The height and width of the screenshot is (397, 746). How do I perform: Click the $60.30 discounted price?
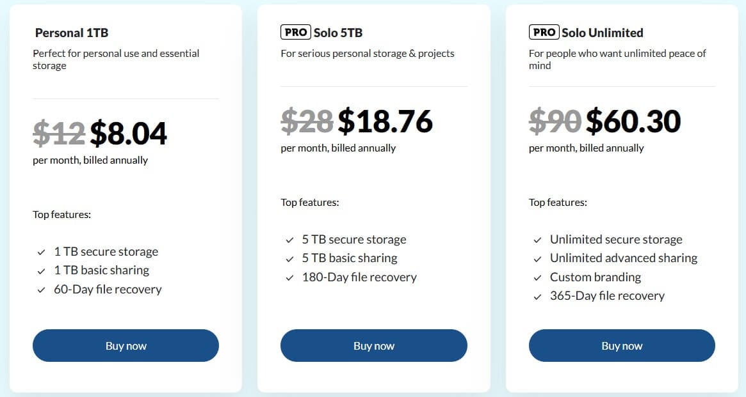click(x=634, y=121)
